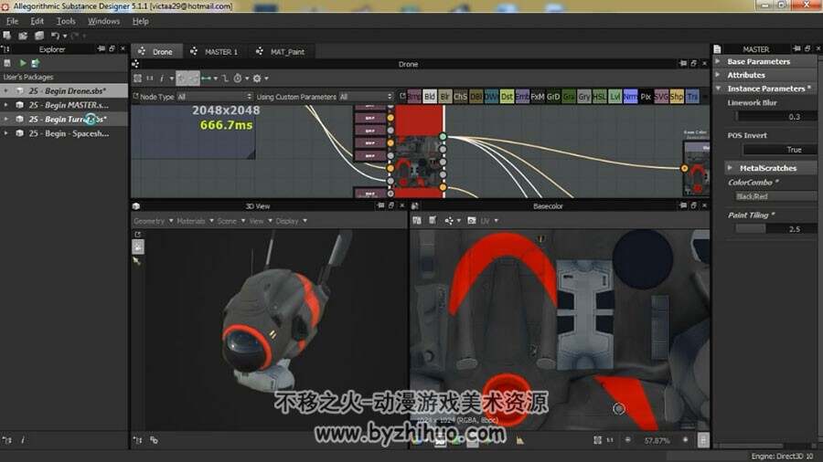Add a Levels (Lvl) node
This screenshot has width=823, height=462.
(615, 97)
